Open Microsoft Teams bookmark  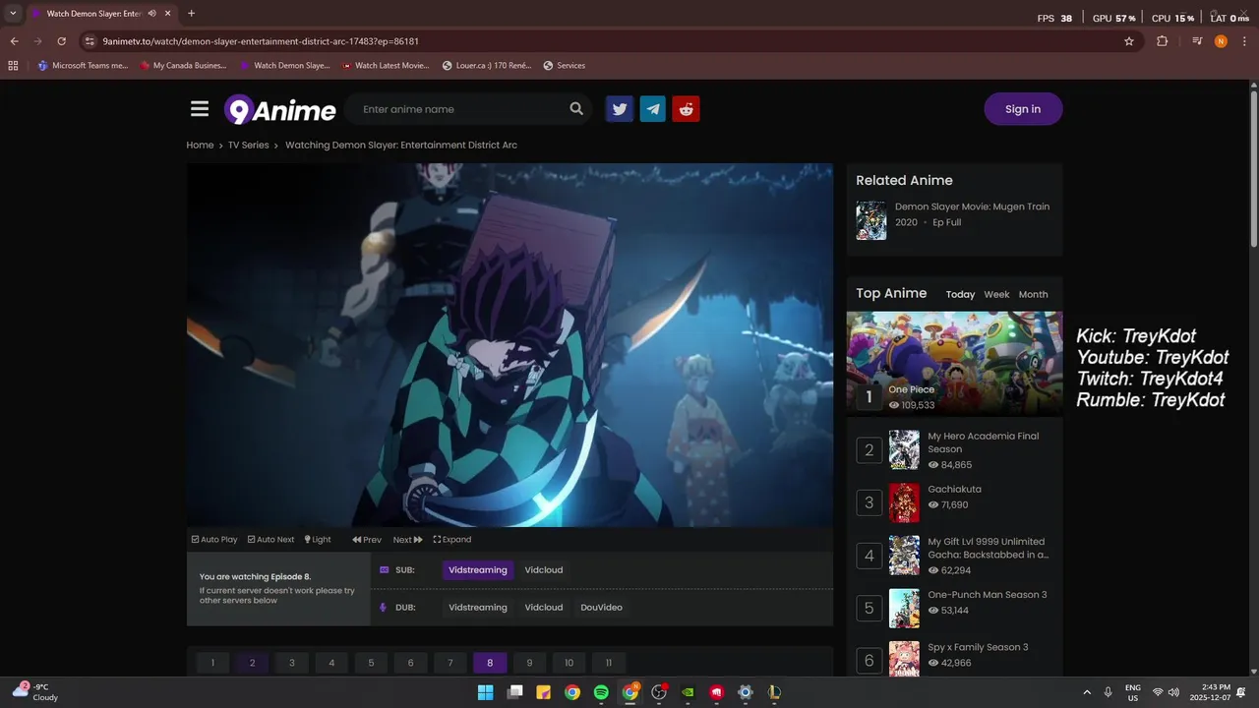pyautogui.click(x=83, y=66)
